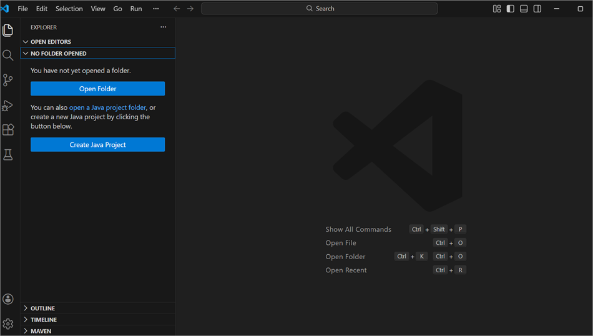Click "You have not yet opened a folder" text

point(81,71)
